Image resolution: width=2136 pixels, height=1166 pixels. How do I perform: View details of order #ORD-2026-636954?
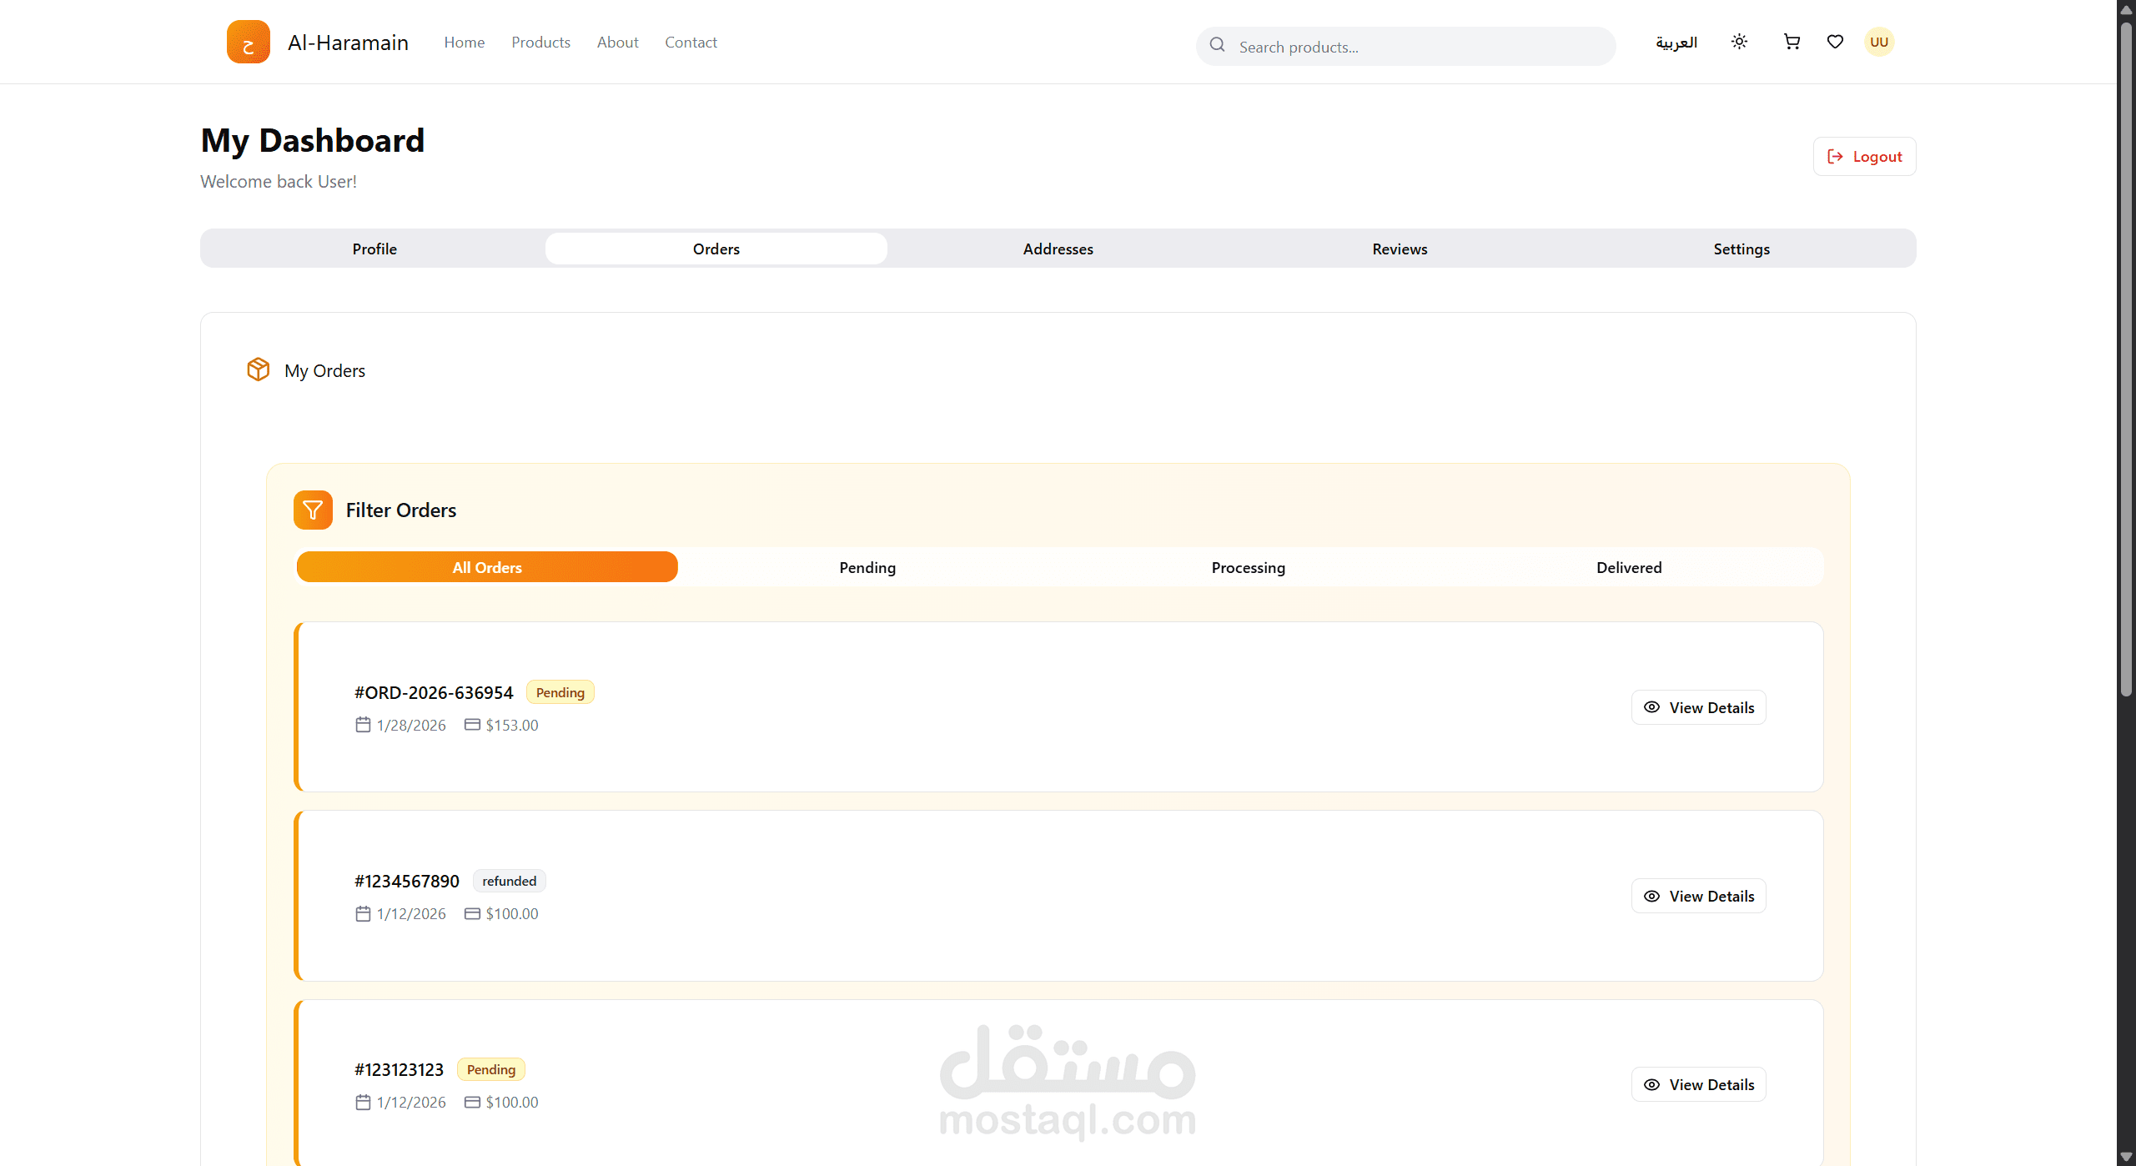[1698, 707]
